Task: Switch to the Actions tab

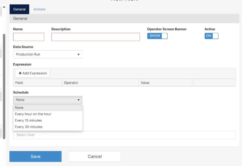Action: click(39, 9)
